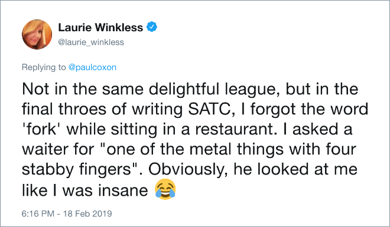Click the blue verified checkmark badge

(x=152, y=27)
